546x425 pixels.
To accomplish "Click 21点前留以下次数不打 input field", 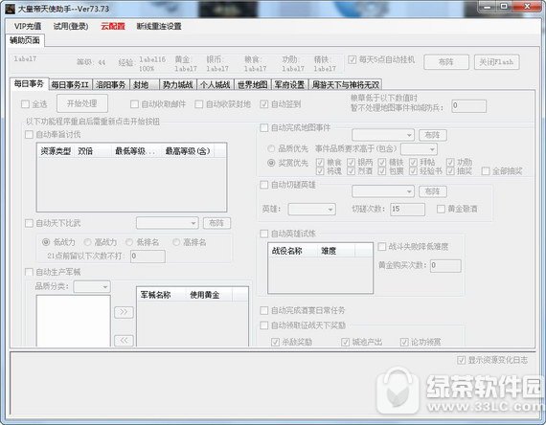I will tap(148, 257).
